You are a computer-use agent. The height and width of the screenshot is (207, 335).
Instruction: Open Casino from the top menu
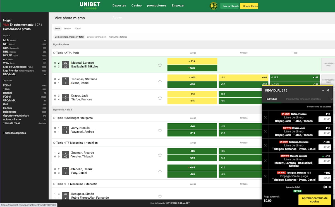tap(137, 6)
